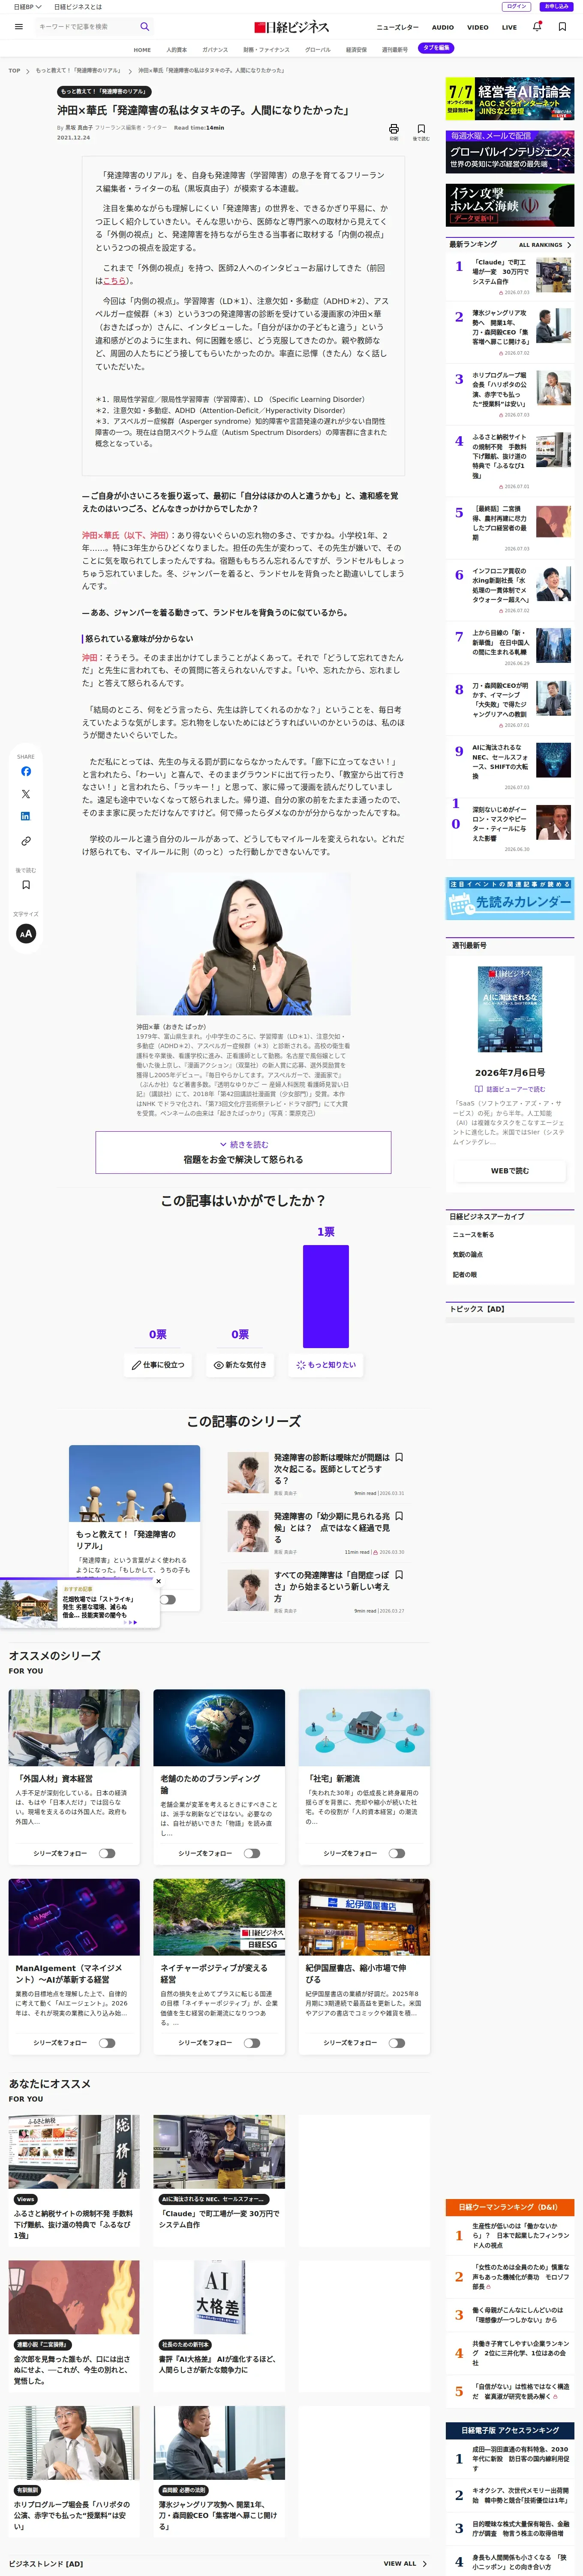583x2576 pixels.
Task: Toggle follow for 老舗のためのブランディング論 series
Action: pos(252,1853)
